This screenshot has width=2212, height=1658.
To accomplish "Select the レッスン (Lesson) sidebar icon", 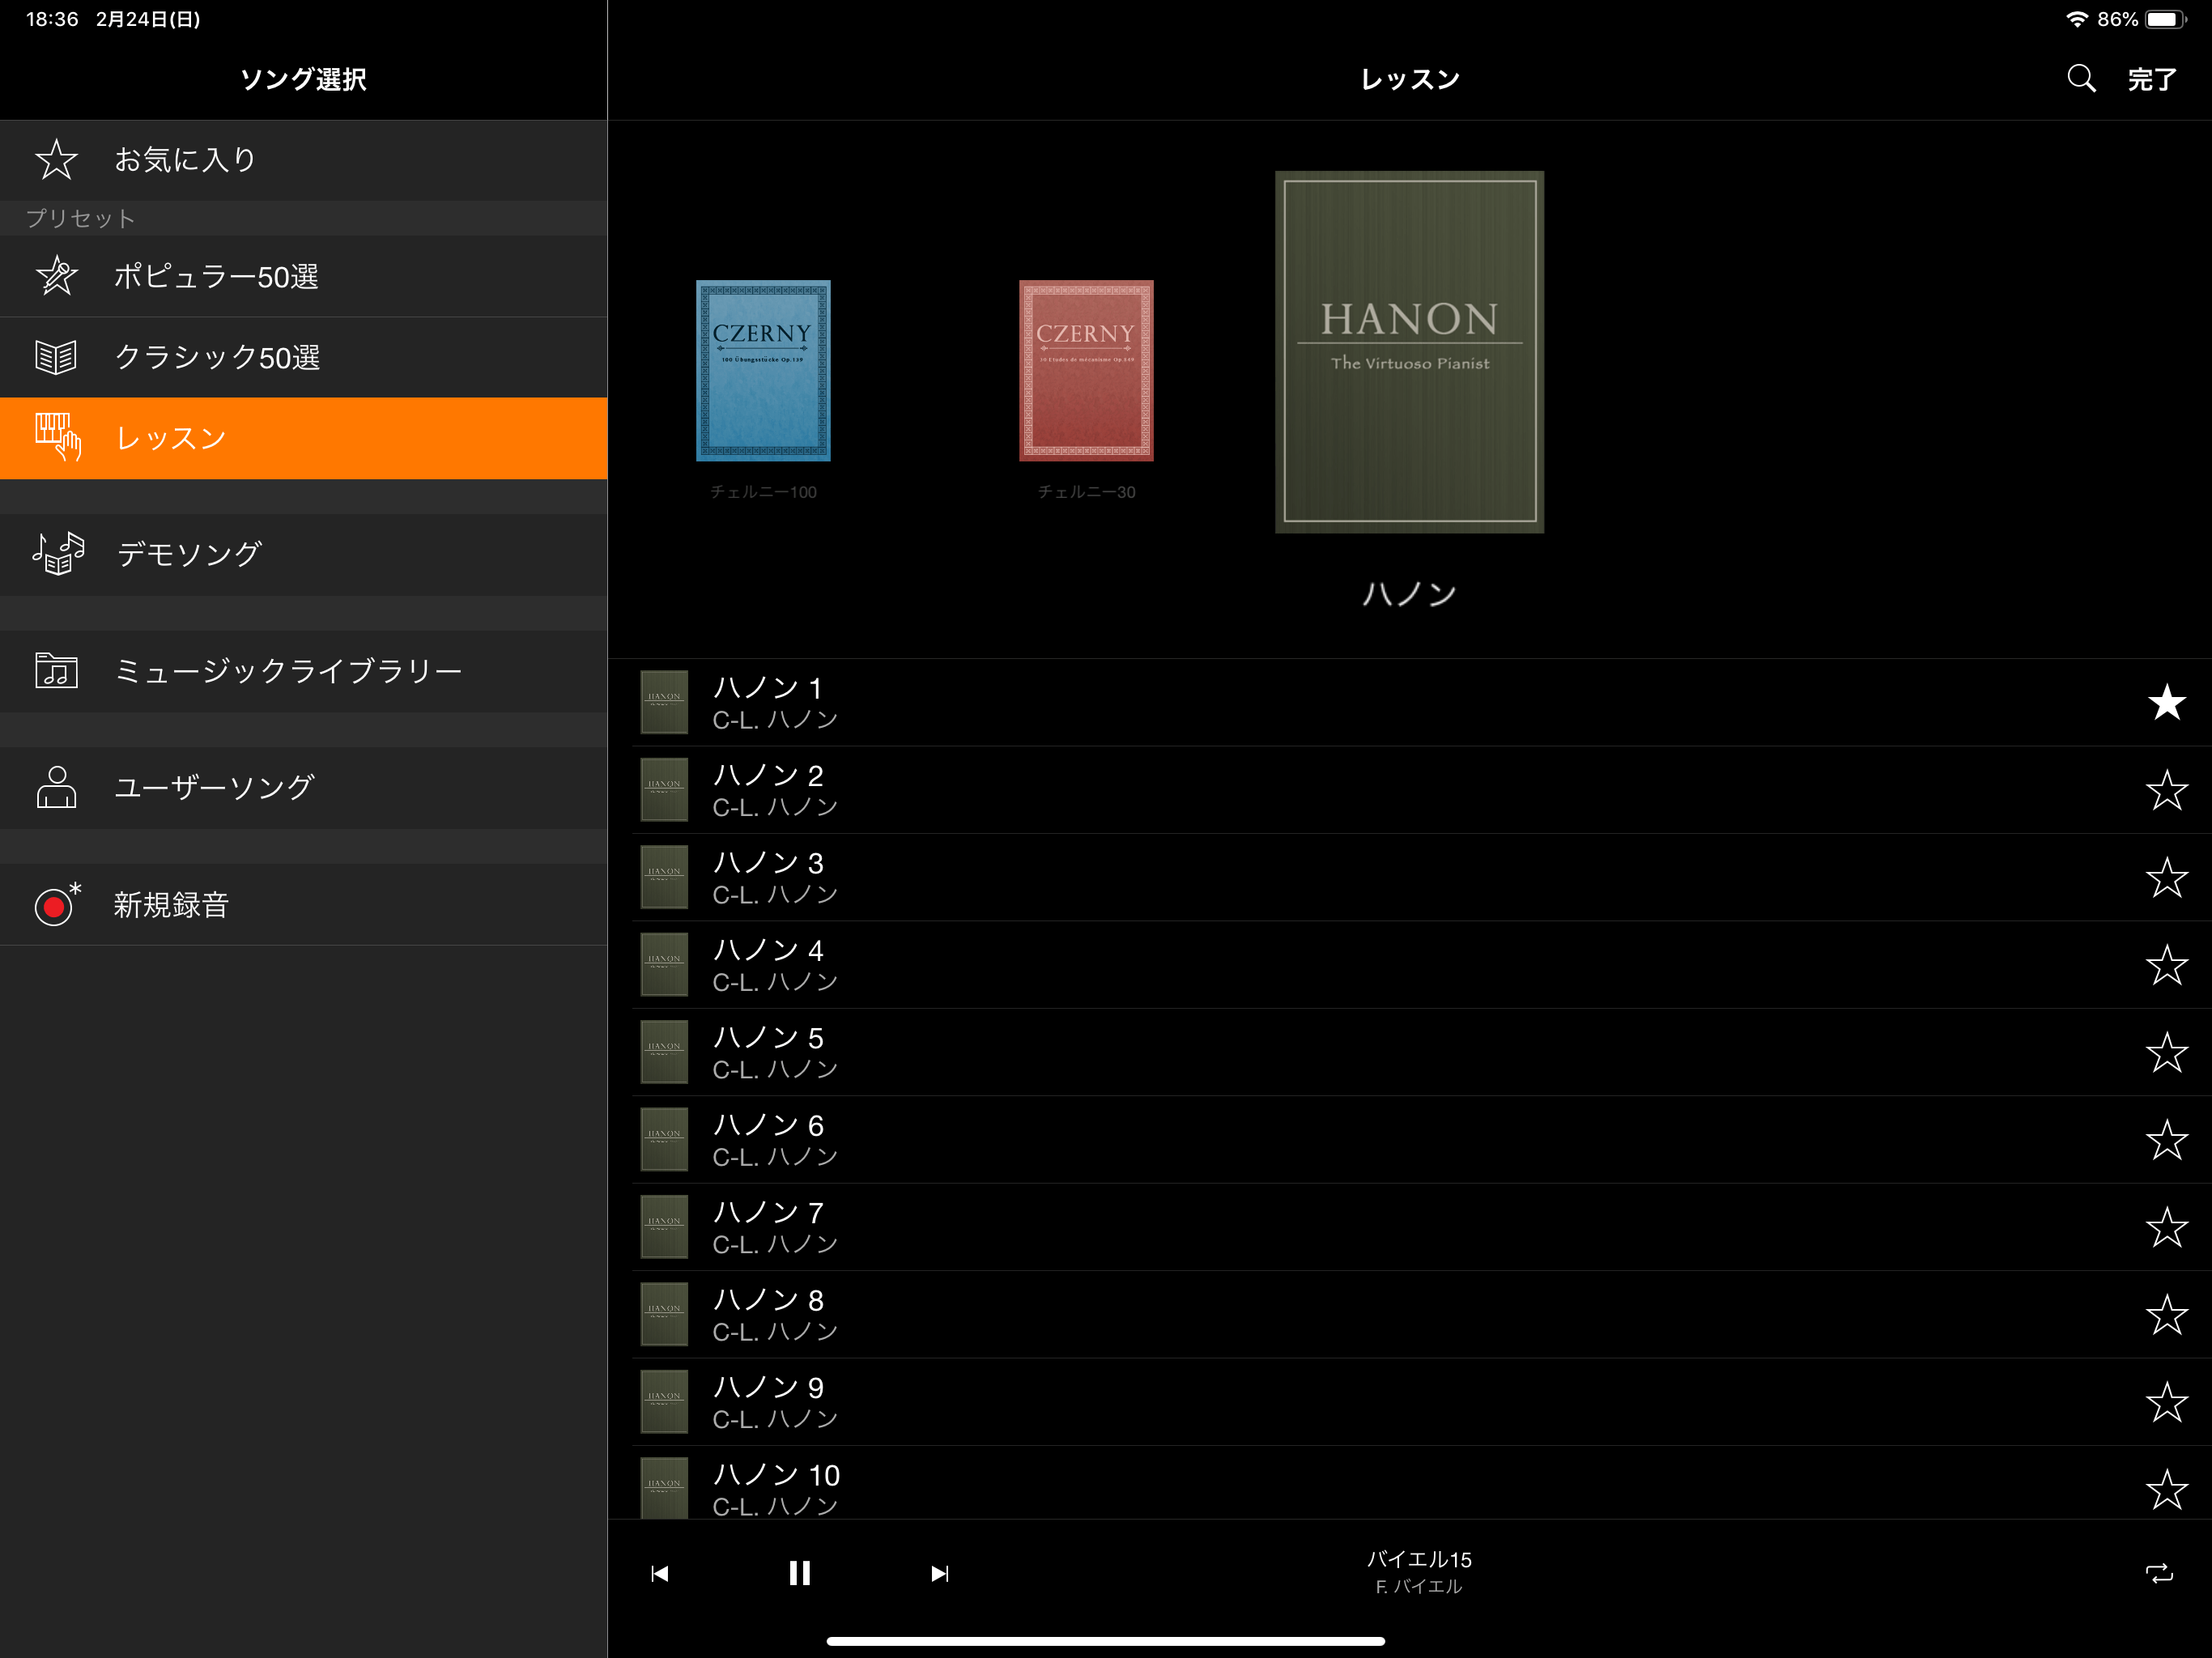I will coord(57,439).
